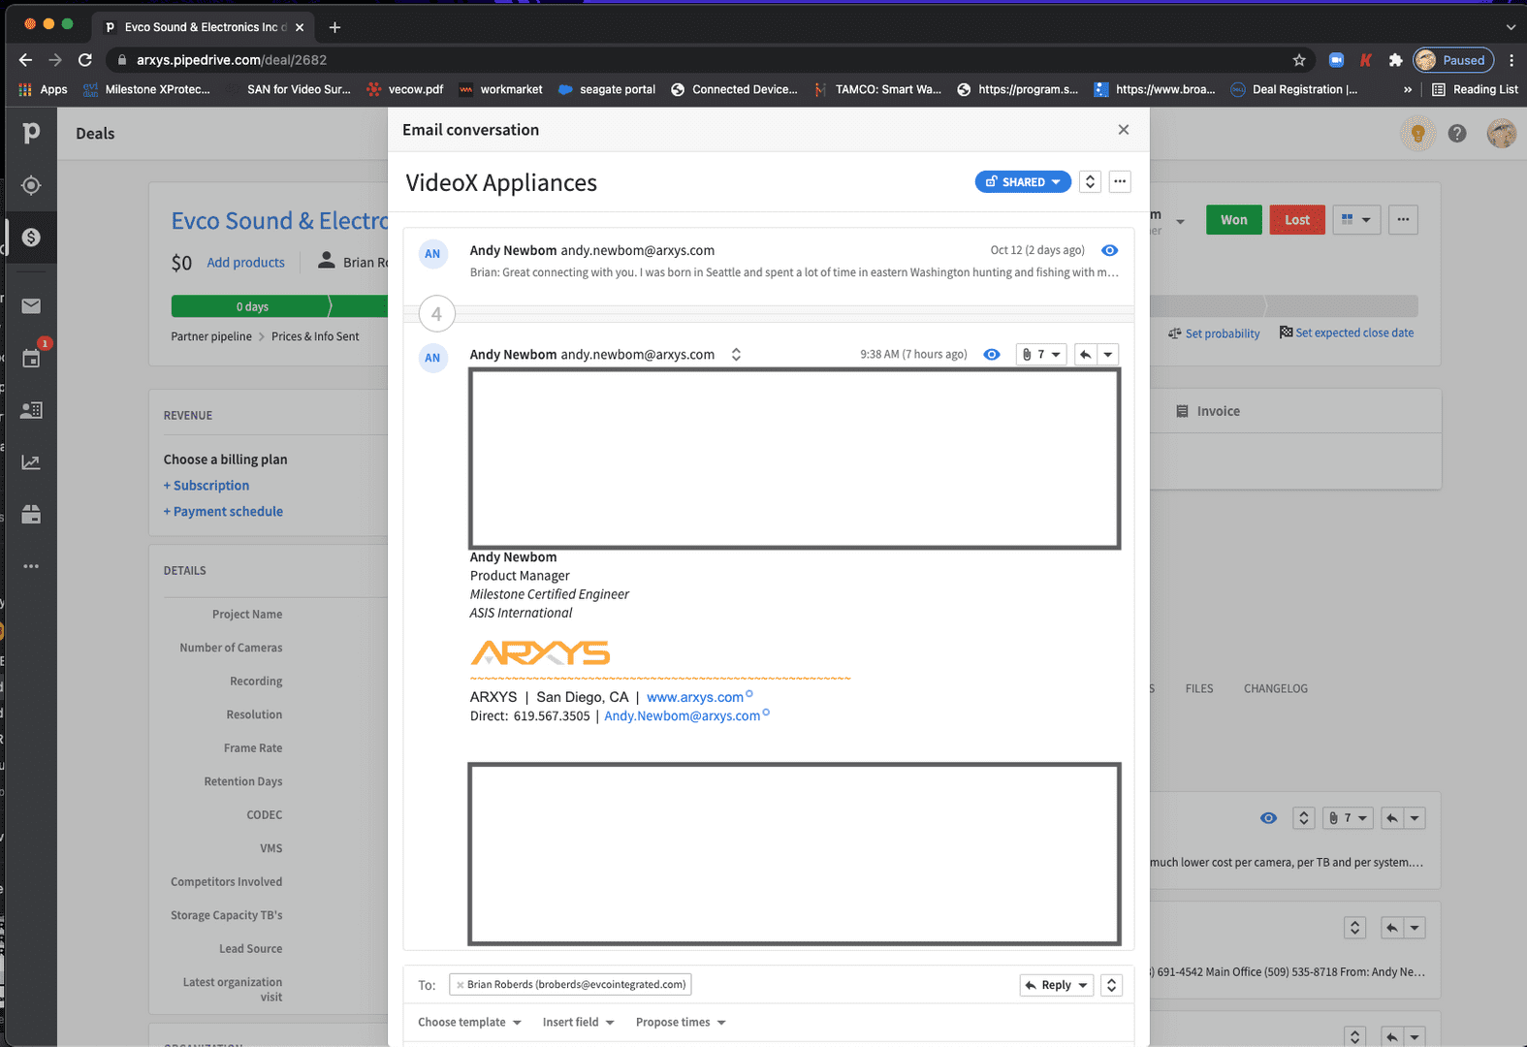Mark the deal as Won
Viewport: 1527px width, 1047px height.
coord(1234,220)
